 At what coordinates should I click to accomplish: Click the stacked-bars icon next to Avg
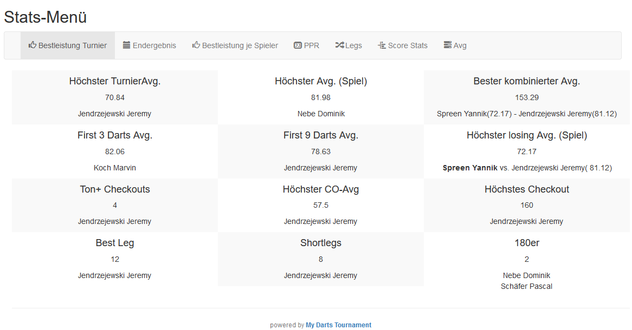click(448, 45)
